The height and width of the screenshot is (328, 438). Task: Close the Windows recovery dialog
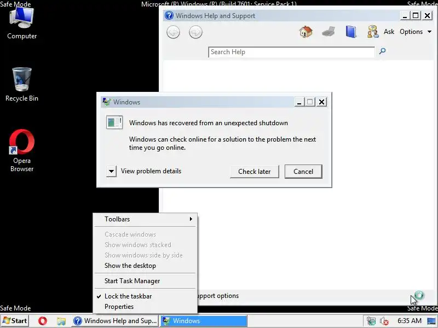(x=322, y=102)
